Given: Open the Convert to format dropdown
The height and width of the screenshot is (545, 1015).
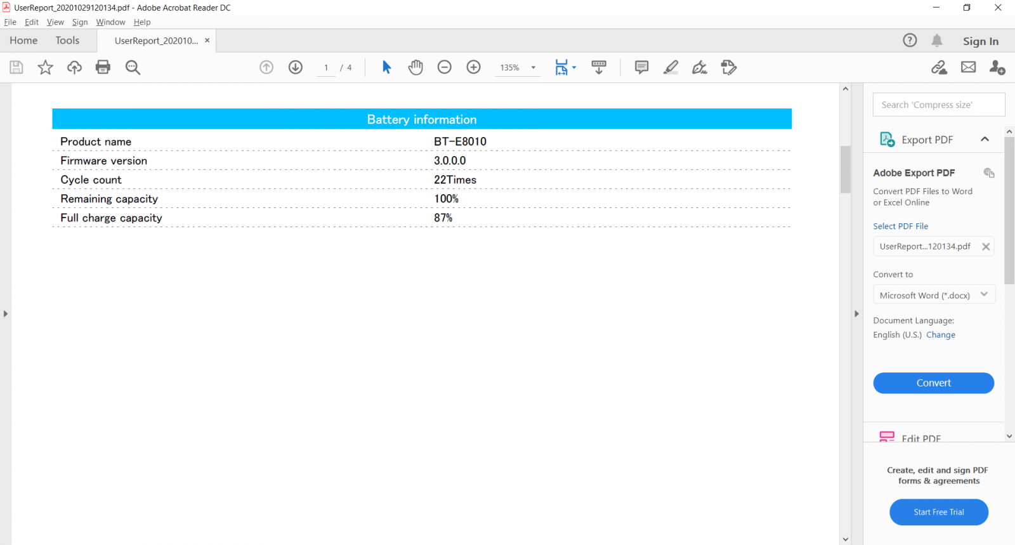Looking at the screenshot, I should click(934, 295).
